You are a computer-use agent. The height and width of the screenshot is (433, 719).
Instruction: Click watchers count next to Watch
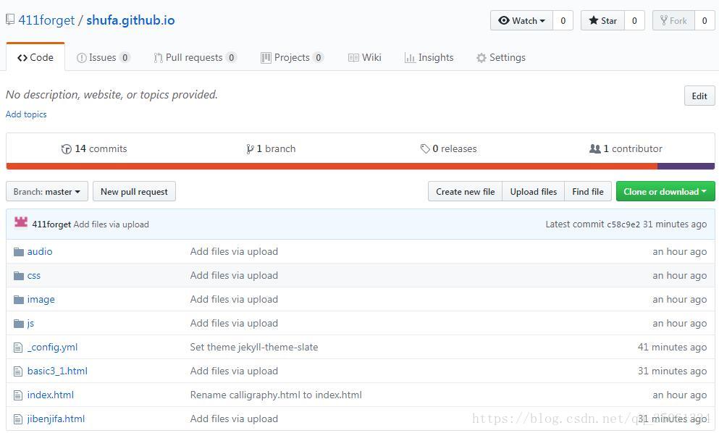coord(563,21)
